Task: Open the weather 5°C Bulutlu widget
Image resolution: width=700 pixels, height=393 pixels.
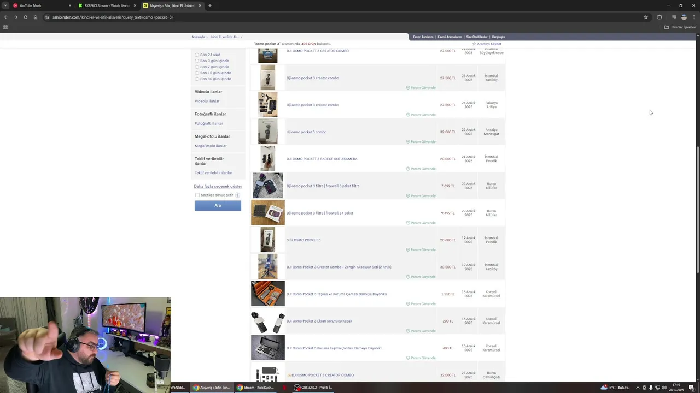Action: tap(615, 388)
